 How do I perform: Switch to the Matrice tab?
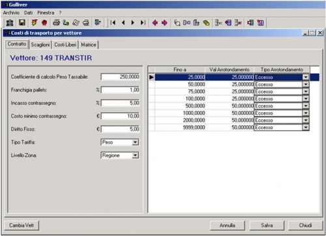pos(89,45)
